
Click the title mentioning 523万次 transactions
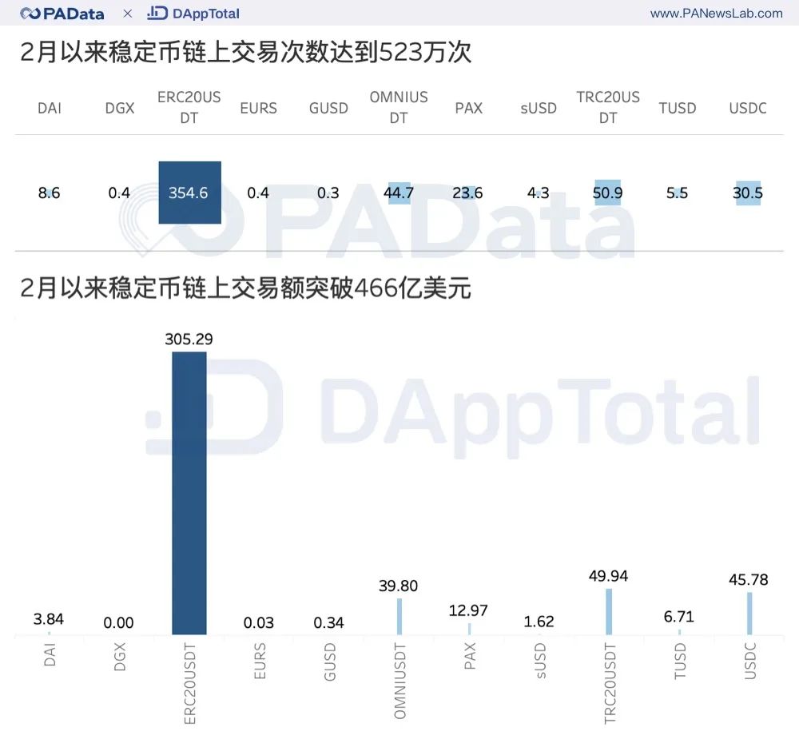[245, 53]
